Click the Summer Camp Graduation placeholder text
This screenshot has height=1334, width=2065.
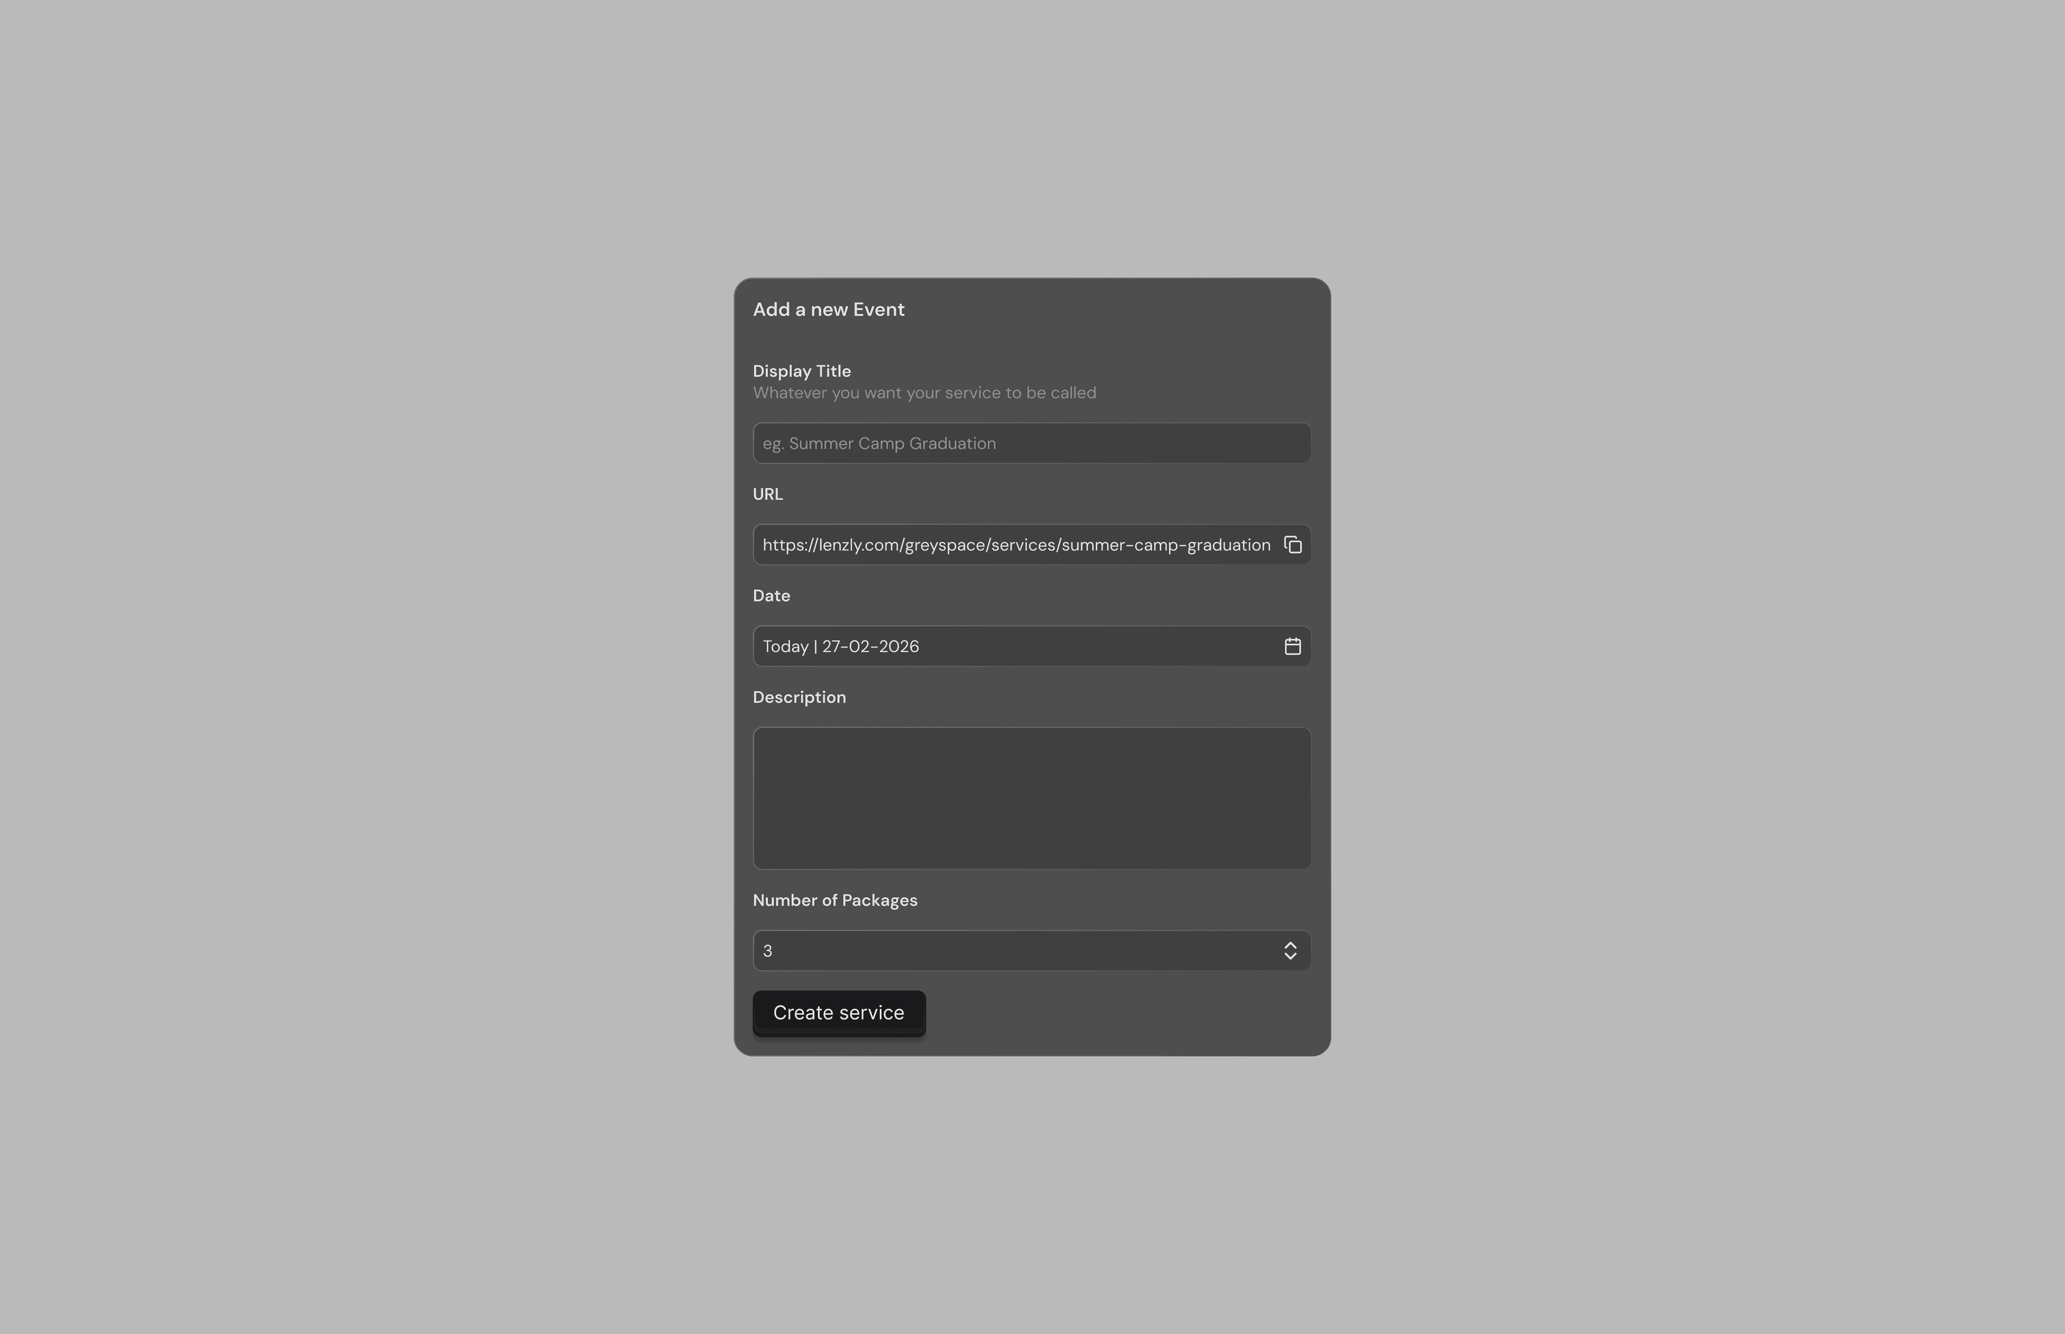(x=879, y=443)
